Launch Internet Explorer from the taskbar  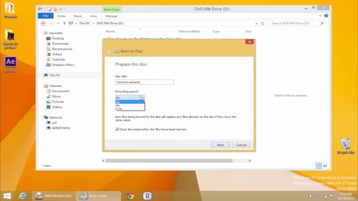coord(23,196)
